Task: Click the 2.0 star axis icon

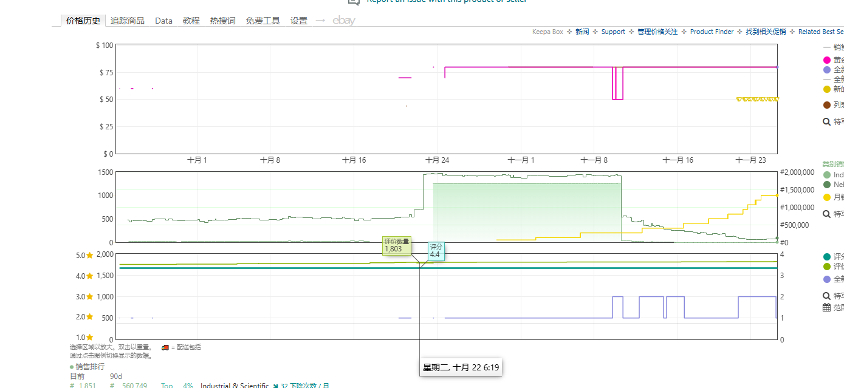Action: (x=90, y=317)
